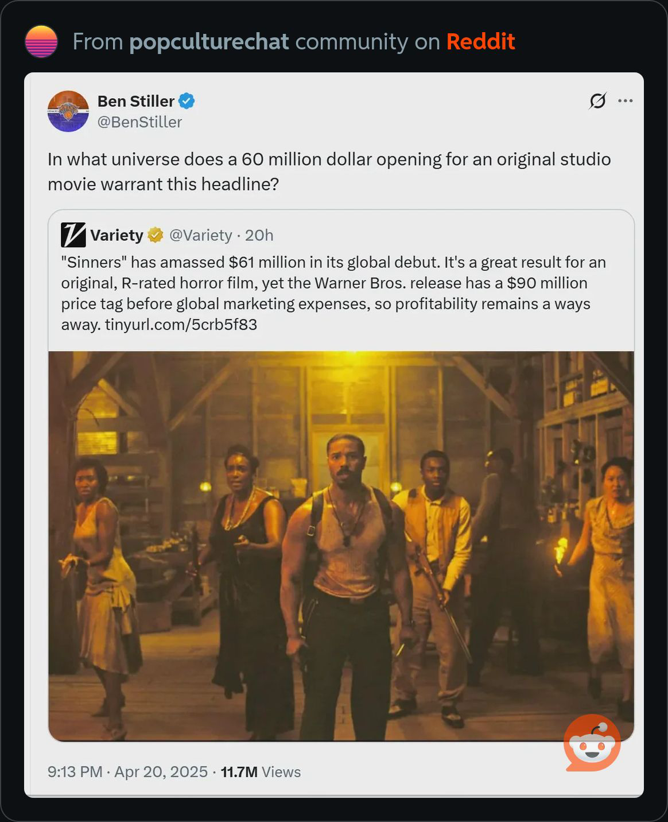Image resolution: width=668 pixels, height=822 pixels.
Task: Click the 9:13 PM Apr 20, 2025 timestamp
Action: tap(127, 771)
